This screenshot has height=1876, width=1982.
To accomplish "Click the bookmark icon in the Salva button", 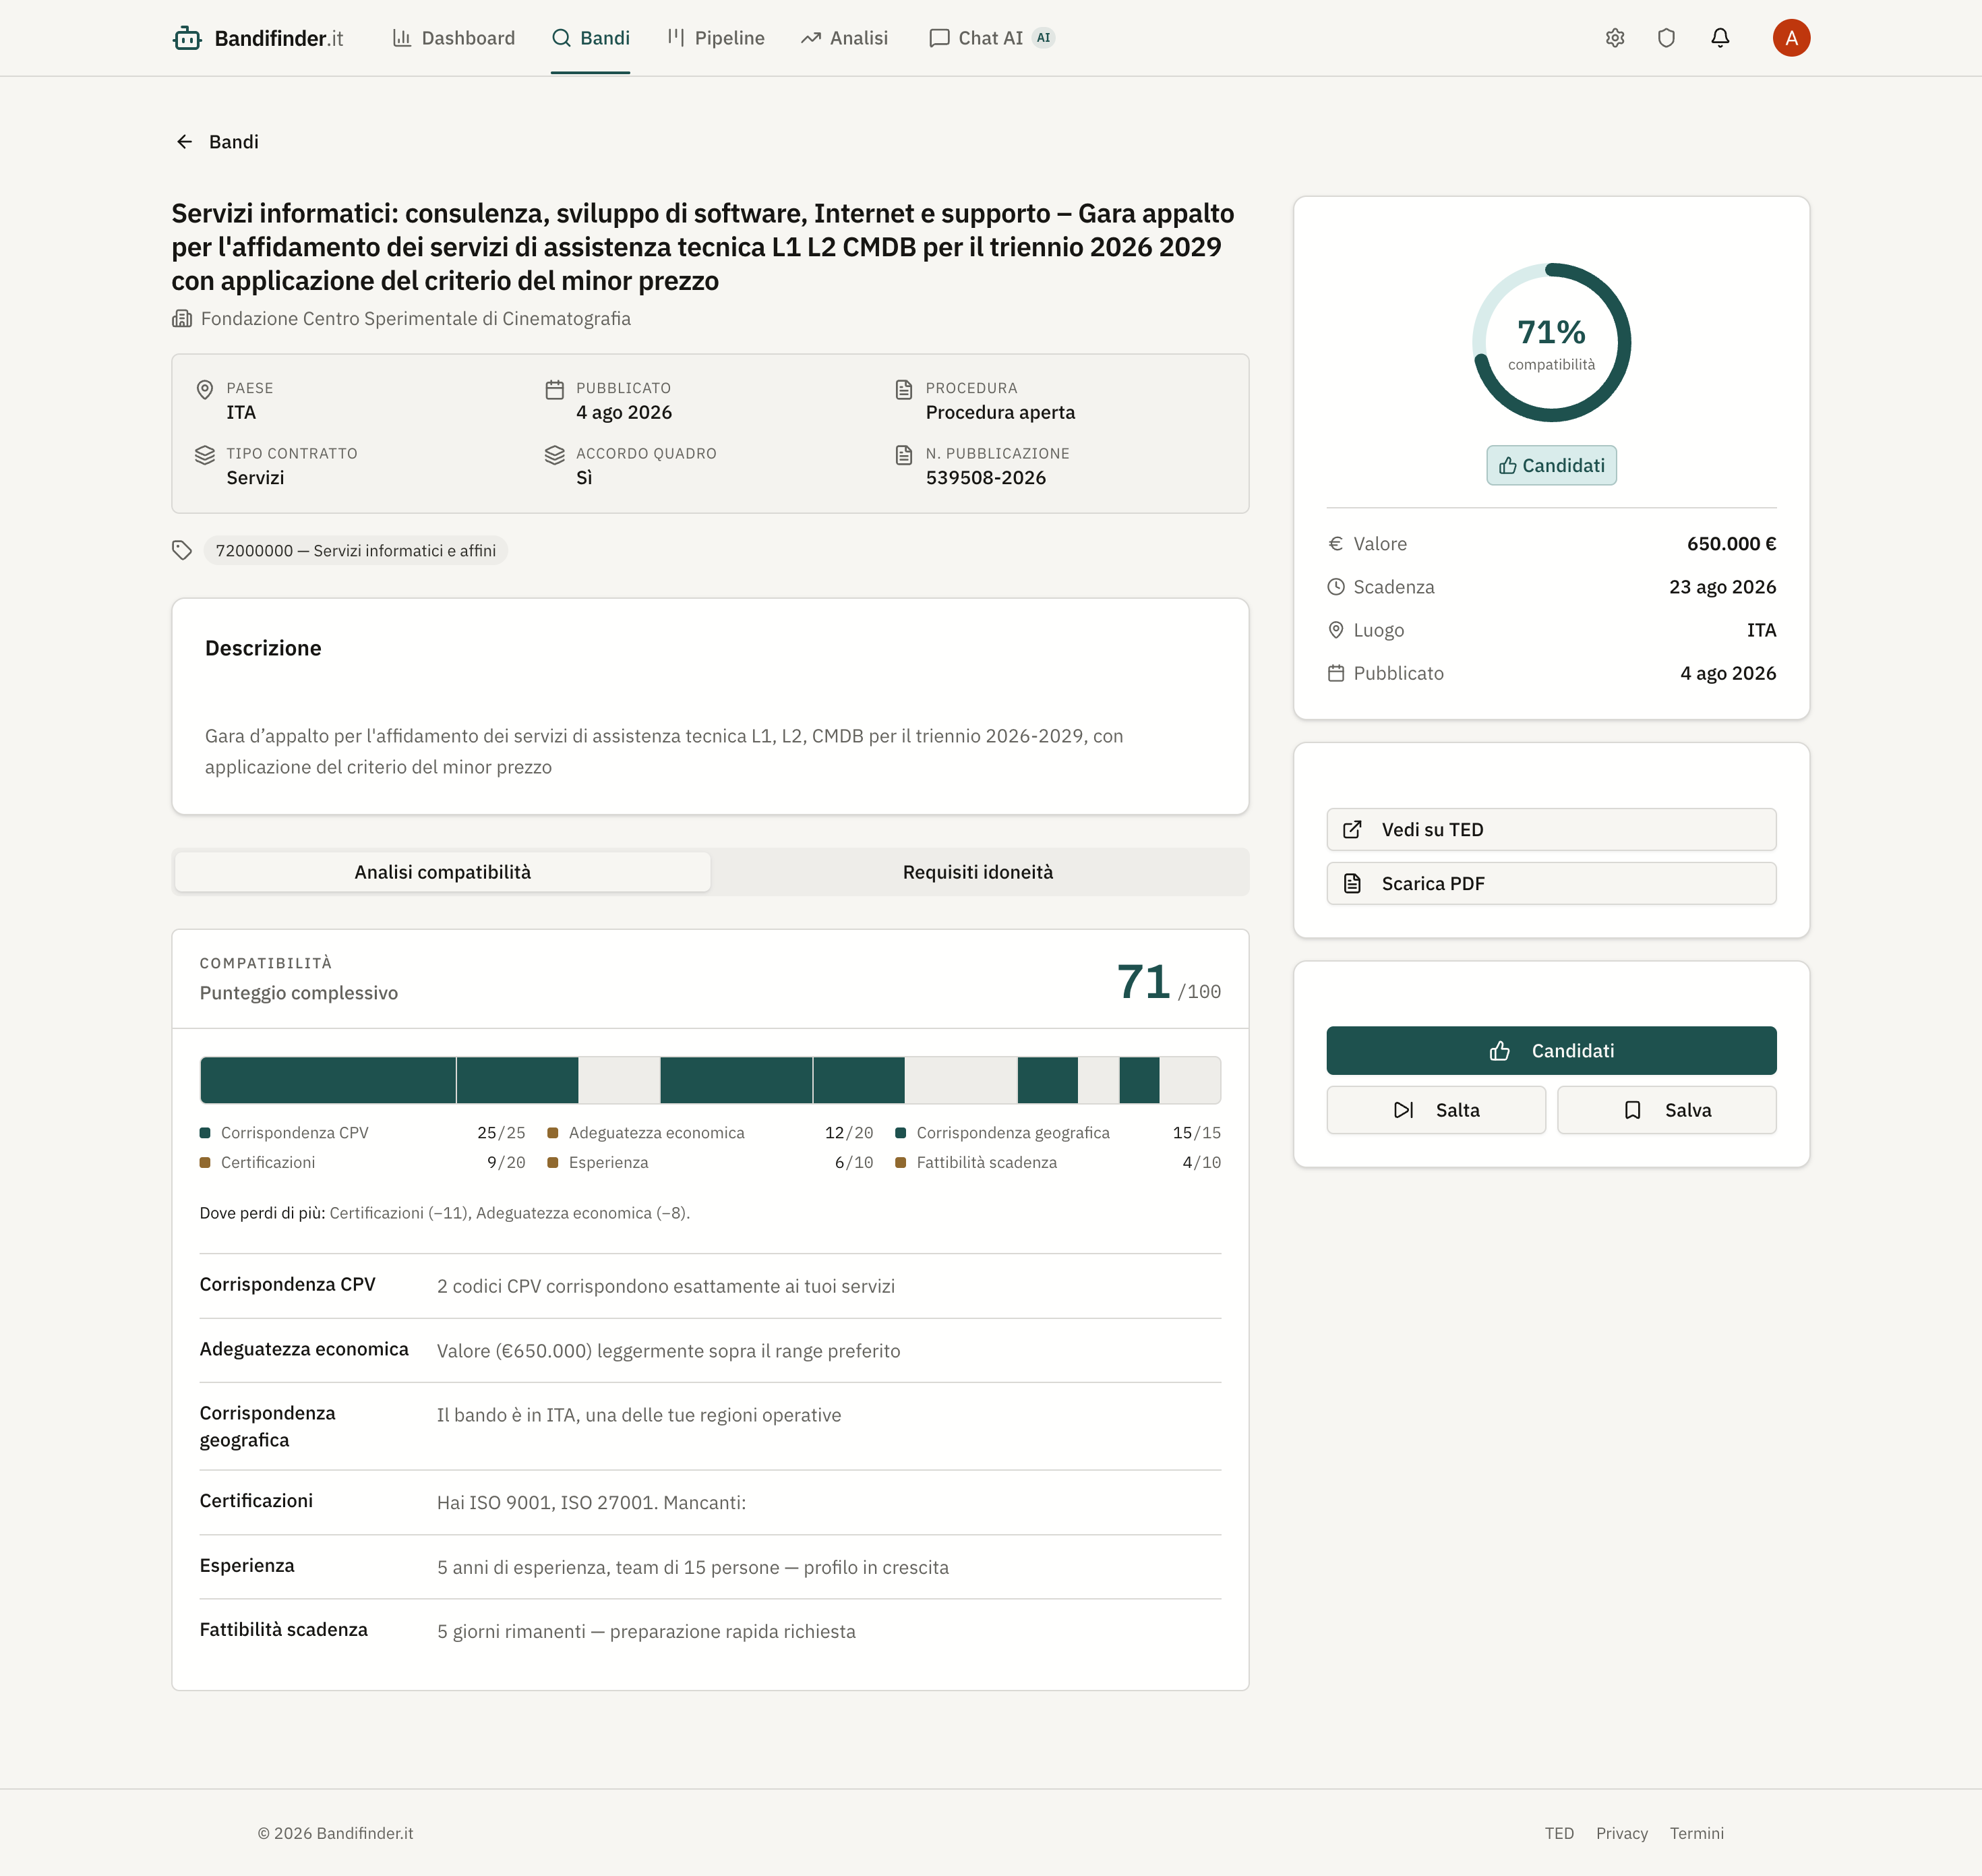I will pos(1633,1110).
